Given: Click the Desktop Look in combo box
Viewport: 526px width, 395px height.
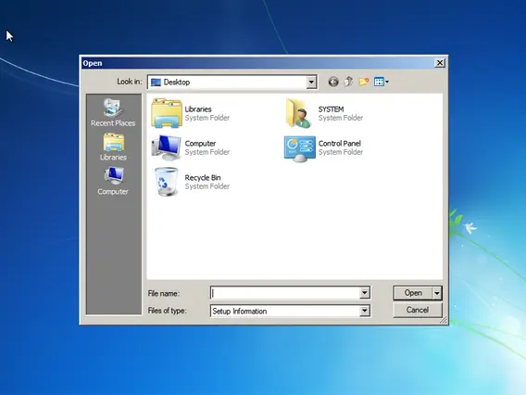Looking at the screenshot, I should (x=232, y=82).
